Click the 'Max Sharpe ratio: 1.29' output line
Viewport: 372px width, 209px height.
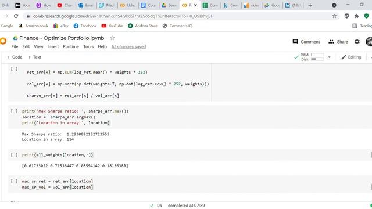[66, 134]
